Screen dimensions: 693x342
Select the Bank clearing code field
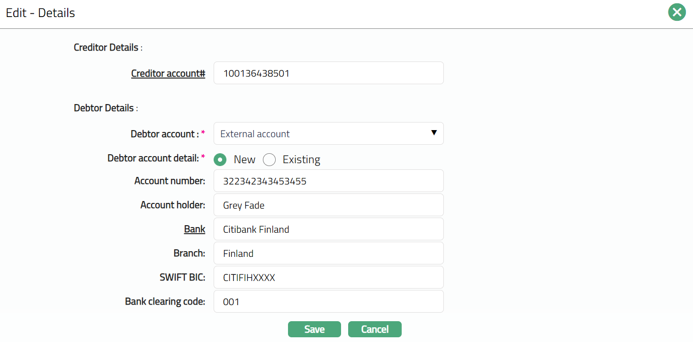coord(328,301)
